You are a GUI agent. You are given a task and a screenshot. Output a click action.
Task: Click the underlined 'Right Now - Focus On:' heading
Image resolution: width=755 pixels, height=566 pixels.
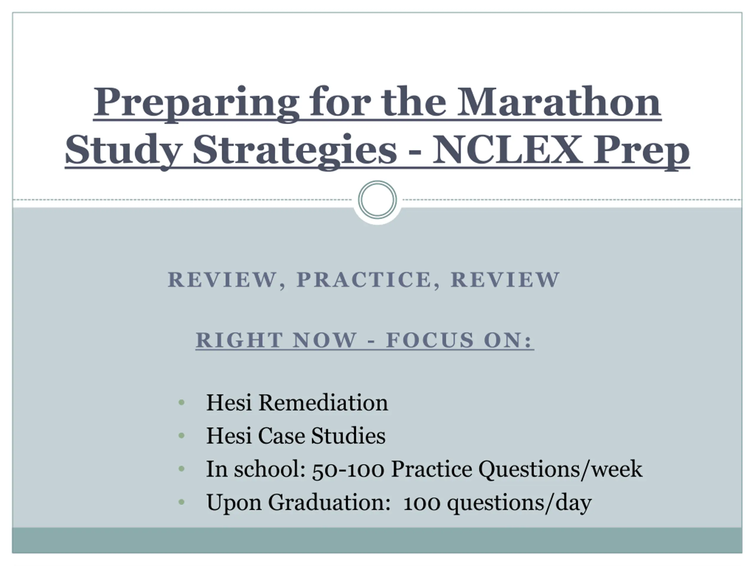click(x=365, y=340)
